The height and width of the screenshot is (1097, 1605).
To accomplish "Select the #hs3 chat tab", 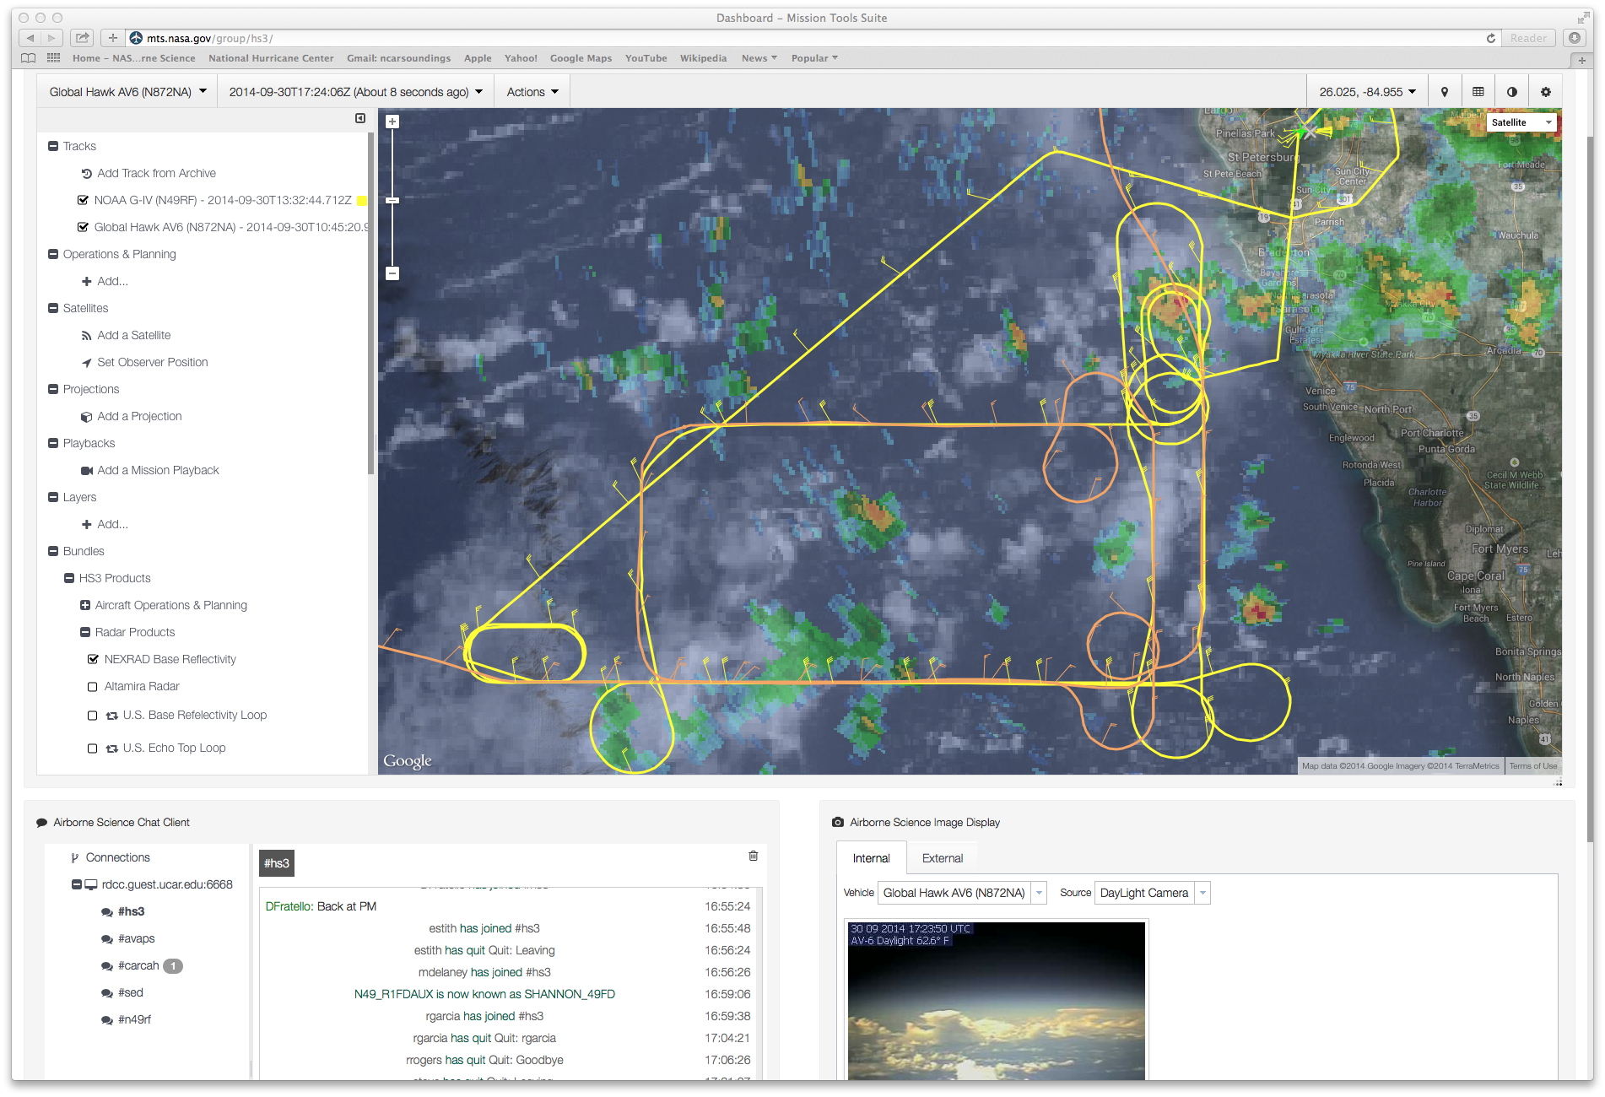I will click(277, 863).
